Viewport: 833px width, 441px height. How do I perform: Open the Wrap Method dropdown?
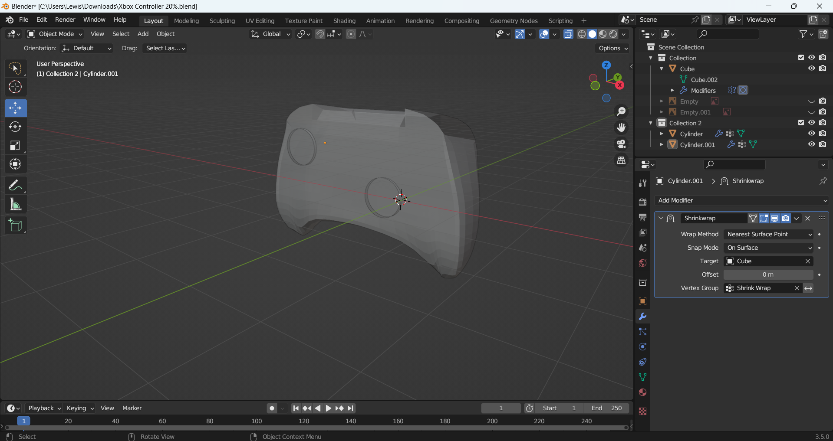[768, 234]
